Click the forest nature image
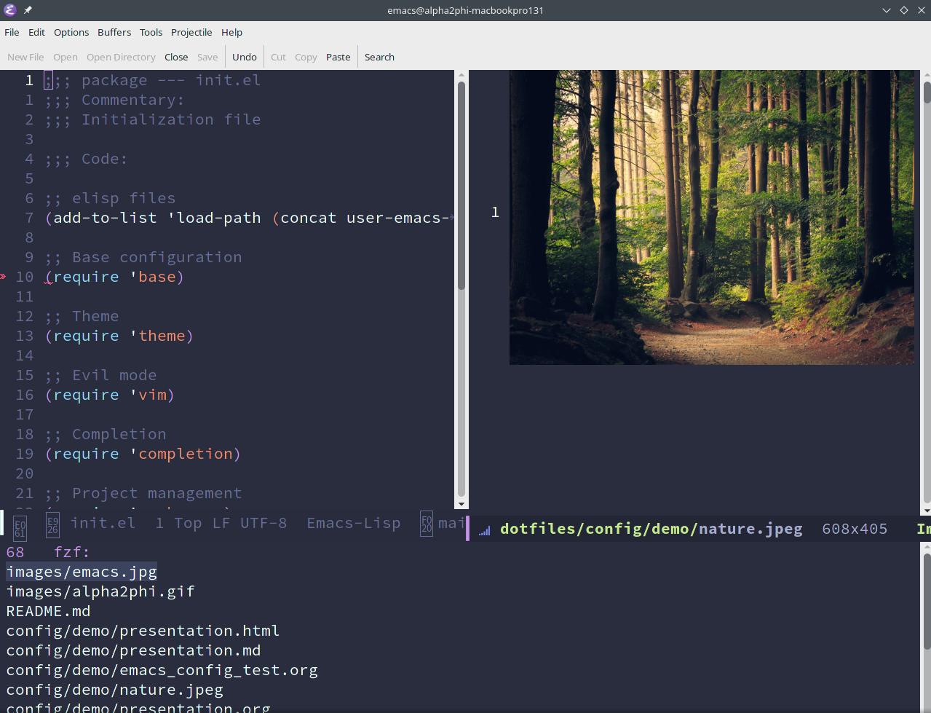 (x=712, y=217)
